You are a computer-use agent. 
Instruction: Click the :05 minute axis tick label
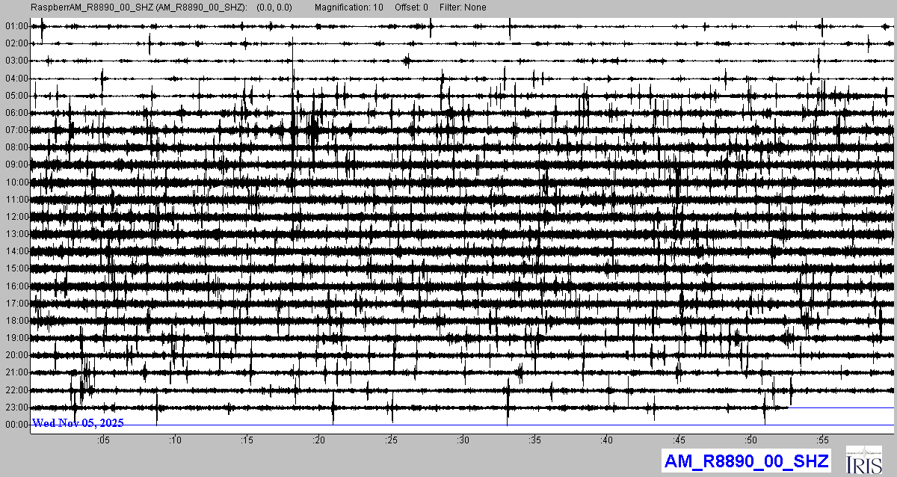(103, 440)
